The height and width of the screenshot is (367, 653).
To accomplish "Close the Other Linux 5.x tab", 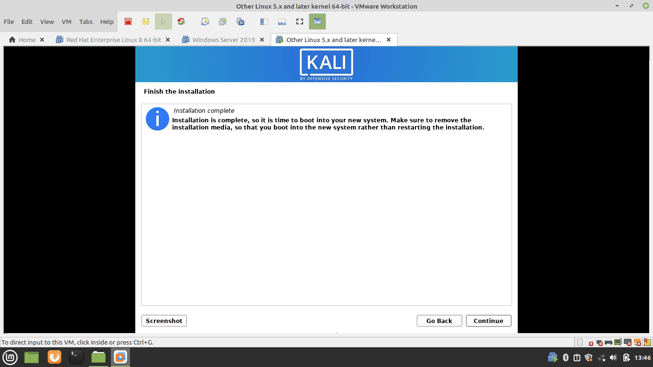I will [389, 40].
